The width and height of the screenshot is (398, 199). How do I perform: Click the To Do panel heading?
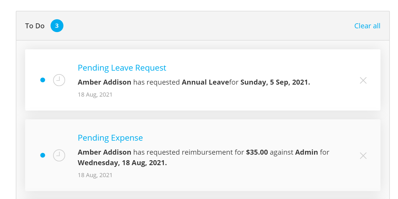[35, 26]
